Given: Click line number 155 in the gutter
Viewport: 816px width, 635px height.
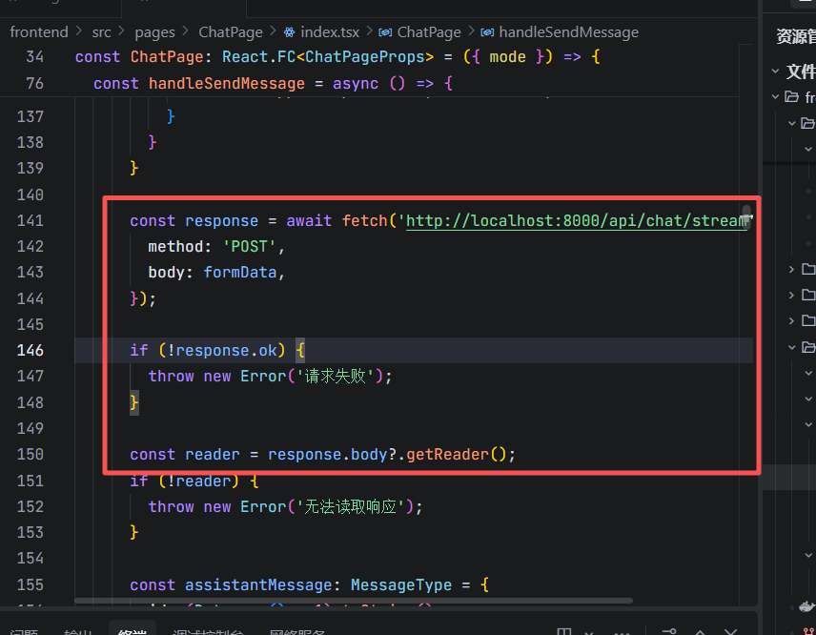Looking at the screenshot, I should [x=31, y=585].
